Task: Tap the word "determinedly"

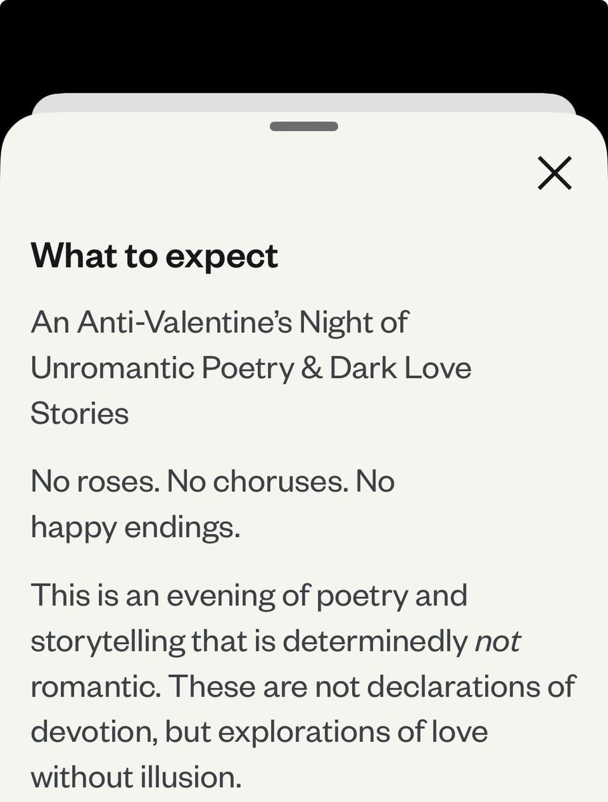Action: click(374, 642)
